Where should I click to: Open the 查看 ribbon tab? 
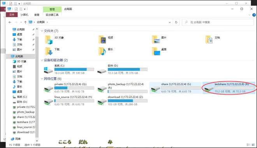37,15
